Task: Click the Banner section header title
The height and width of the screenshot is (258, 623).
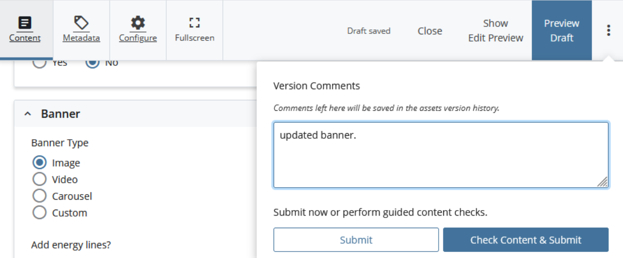Action: click(61, 114)
